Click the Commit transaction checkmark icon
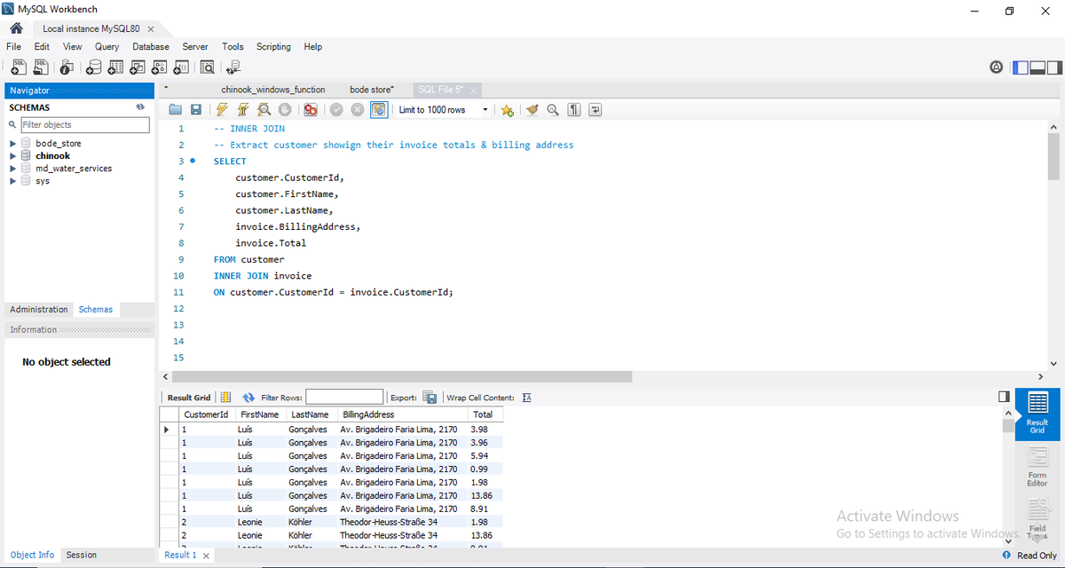This screenshot has width=1065, height=568. point(336,110)
